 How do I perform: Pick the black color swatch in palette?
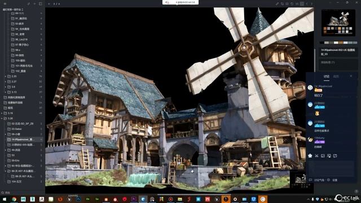pyautogui.click(x=322, y=43)
